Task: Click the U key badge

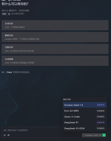Action: [9, 14]
